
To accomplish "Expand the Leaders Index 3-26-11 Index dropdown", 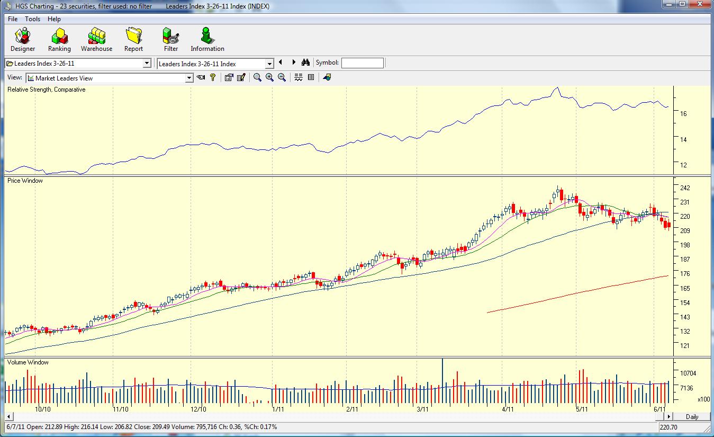I will 269,64.
